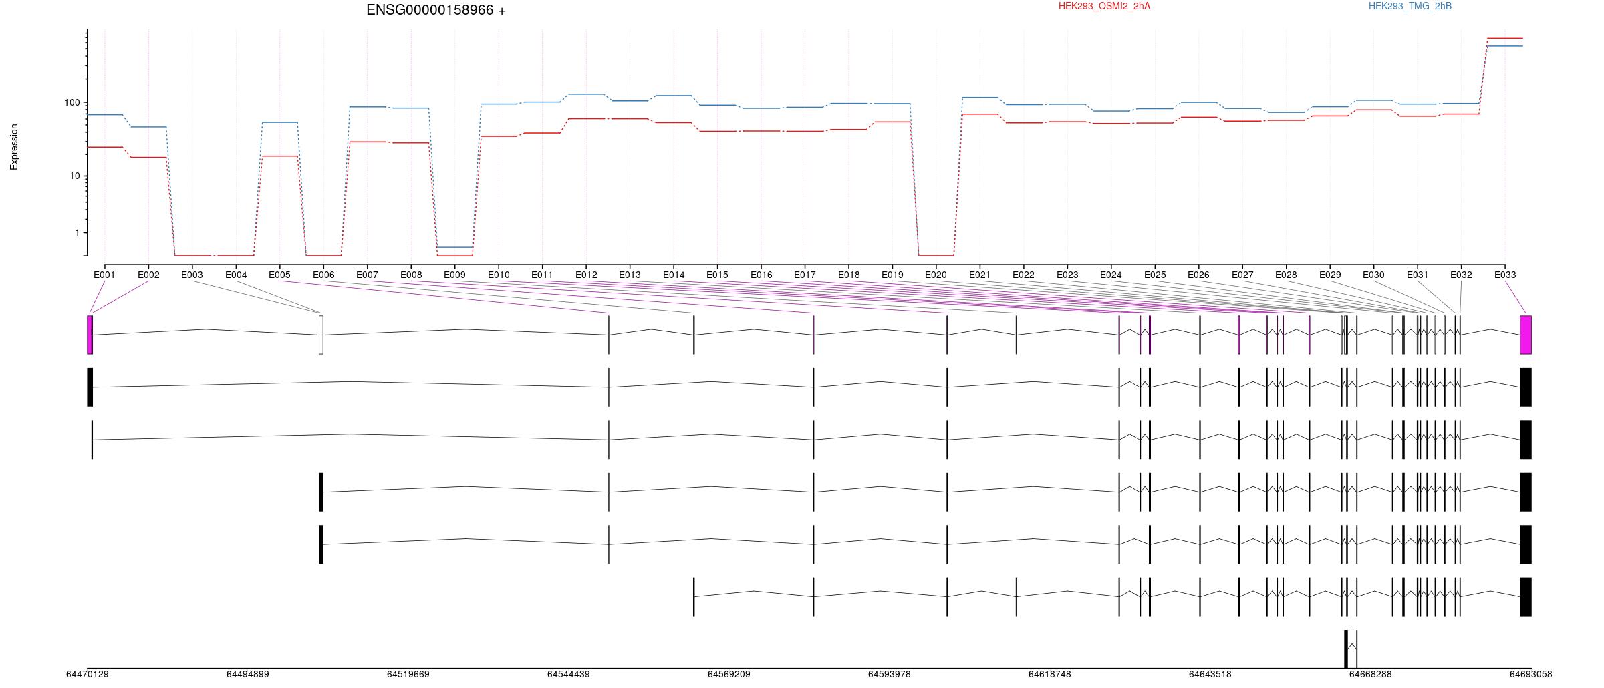
Task: Click the gene title ENSG00000158966 +
Action: click(x=436, y=10)
